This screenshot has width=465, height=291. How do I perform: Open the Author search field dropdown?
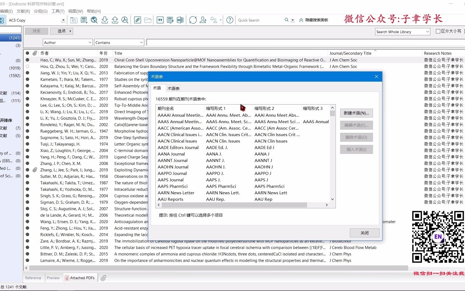[x=90, y=43]
